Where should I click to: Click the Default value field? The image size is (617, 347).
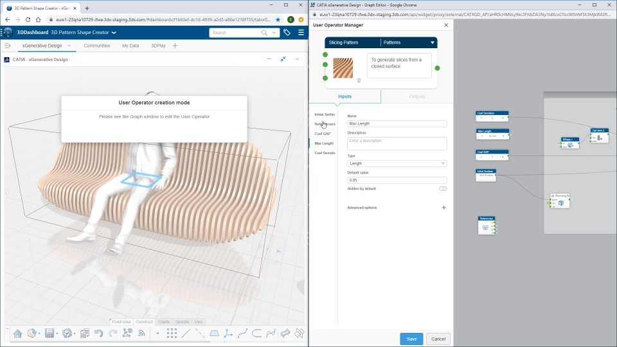pos(397,180)
